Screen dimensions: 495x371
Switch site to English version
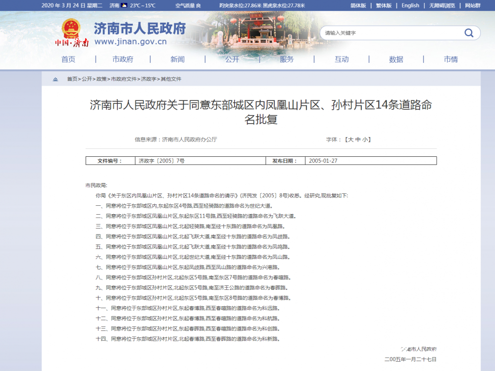click(410, 5)
